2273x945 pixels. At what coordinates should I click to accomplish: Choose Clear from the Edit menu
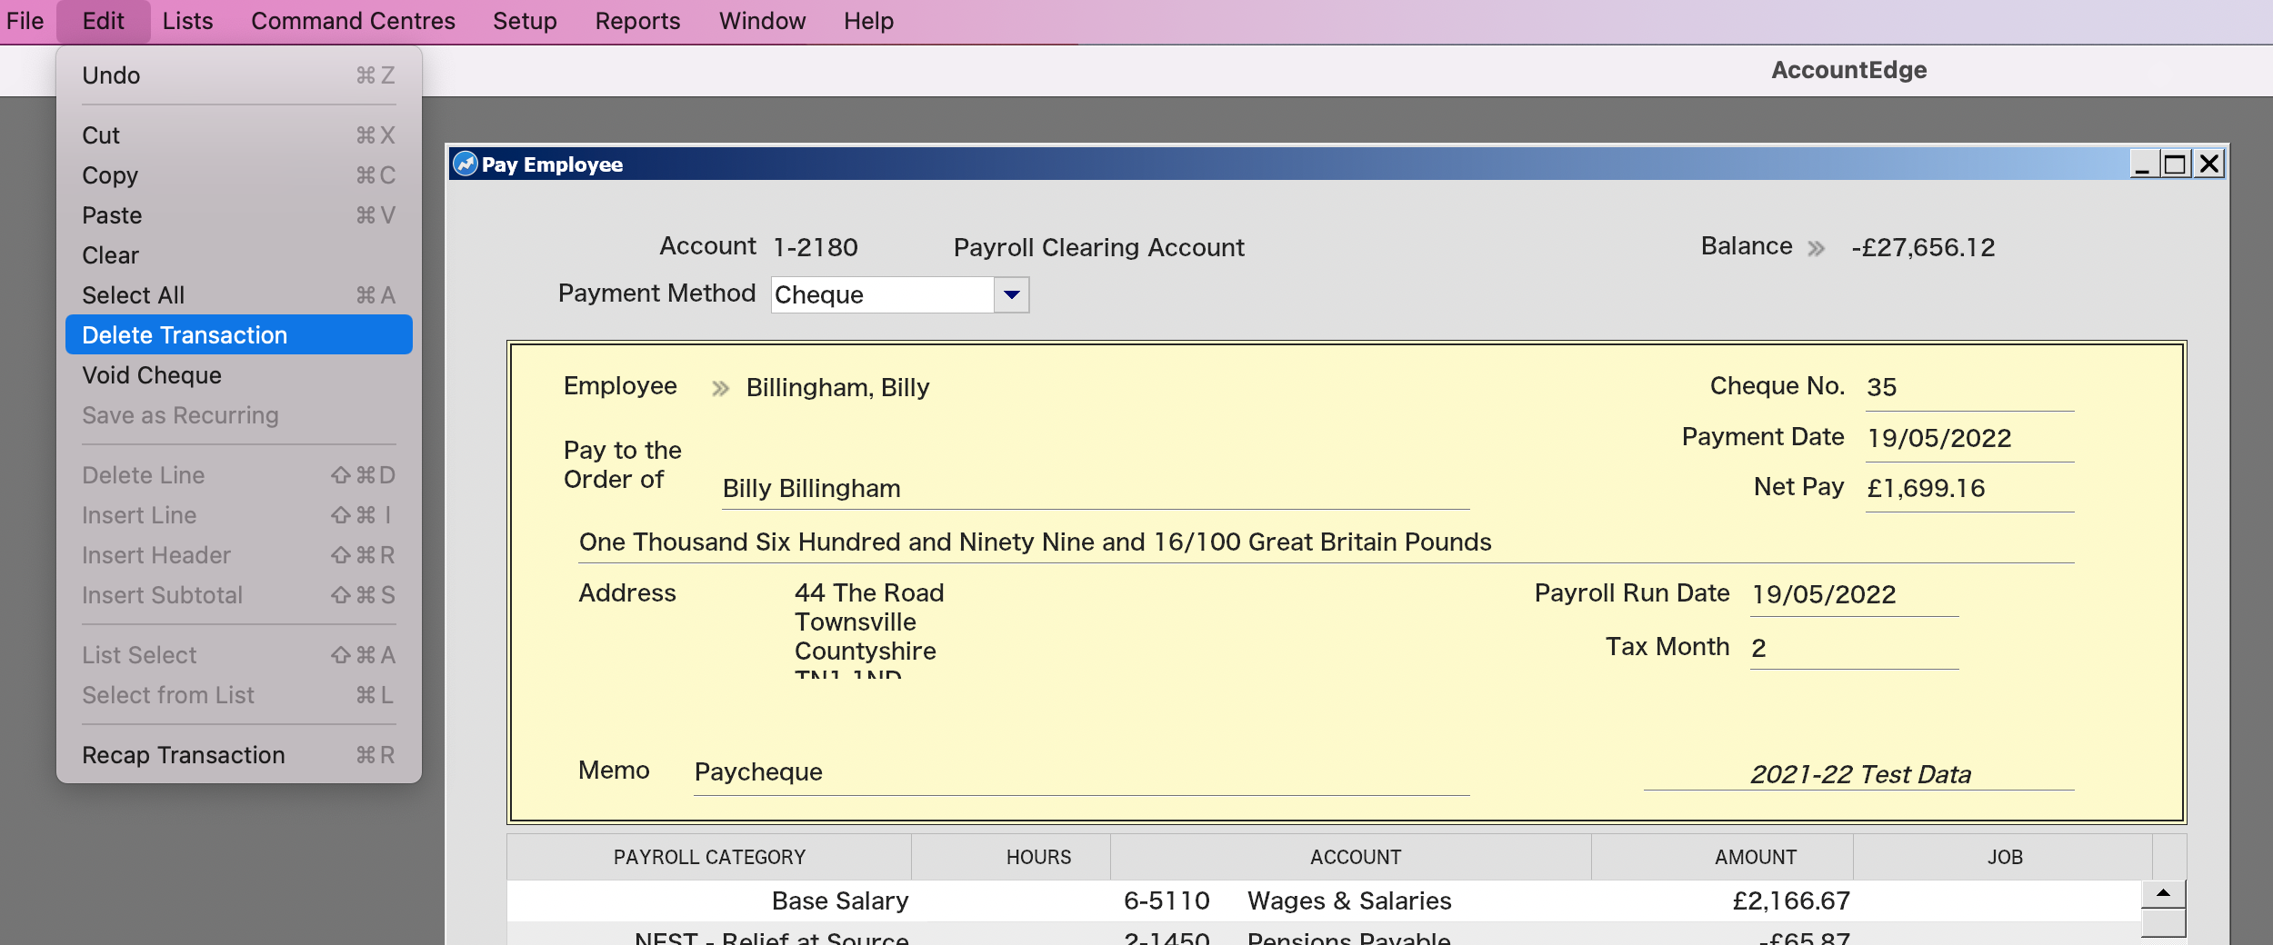tap(239, 255)
